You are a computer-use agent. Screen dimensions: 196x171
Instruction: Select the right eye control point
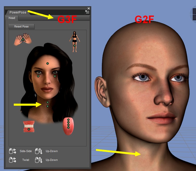click(55, 76)
